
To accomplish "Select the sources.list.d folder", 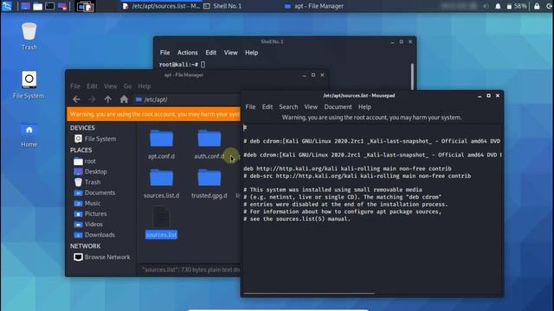I will click(161, 184).
